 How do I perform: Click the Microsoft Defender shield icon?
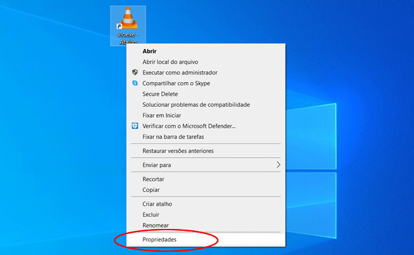point(134,126)
